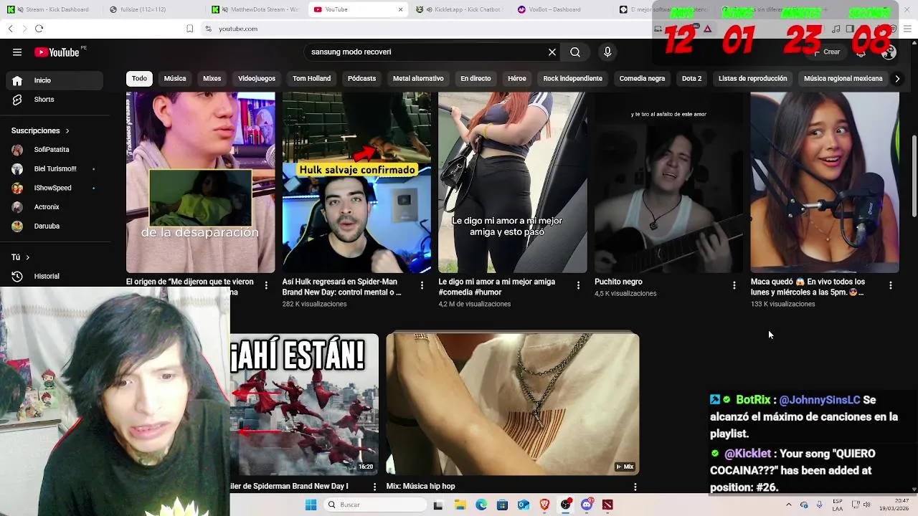Screen dimensions: 918x516
Task: Play the 'Hulk salvaje confirmado' thumbnail
Action: tap(356, 182)
